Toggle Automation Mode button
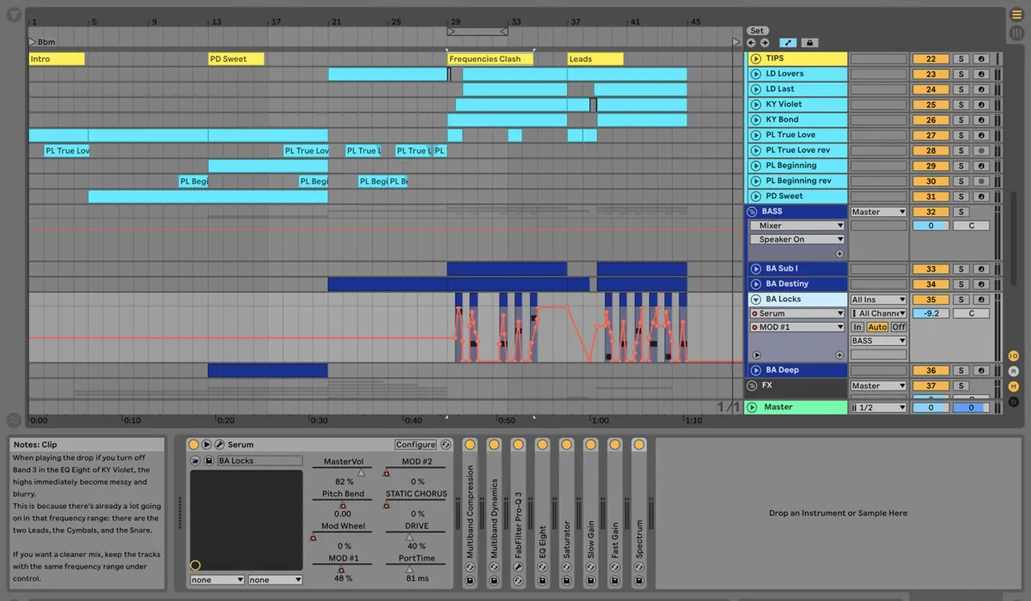 click(788, 42)
